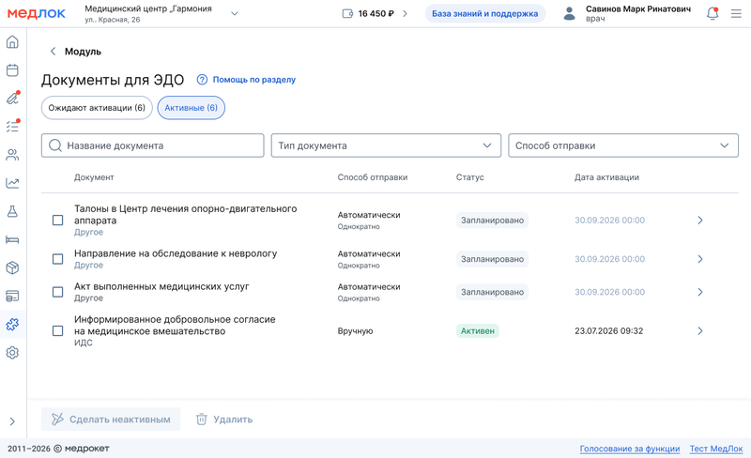Click Запланировано badge in Талоны row
The width and height of the screenshot is (751, 458).
[x=492, y=220]
